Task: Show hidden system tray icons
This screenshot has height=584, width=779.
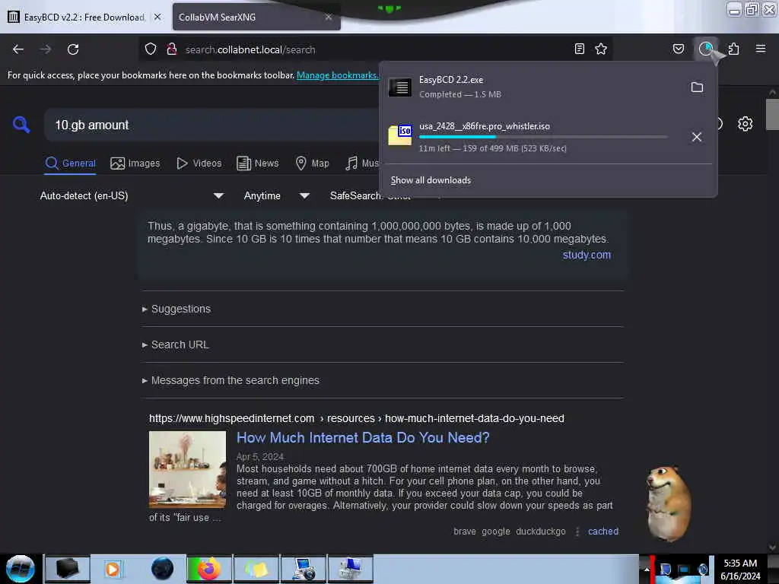Action: (x=647, y=569)
